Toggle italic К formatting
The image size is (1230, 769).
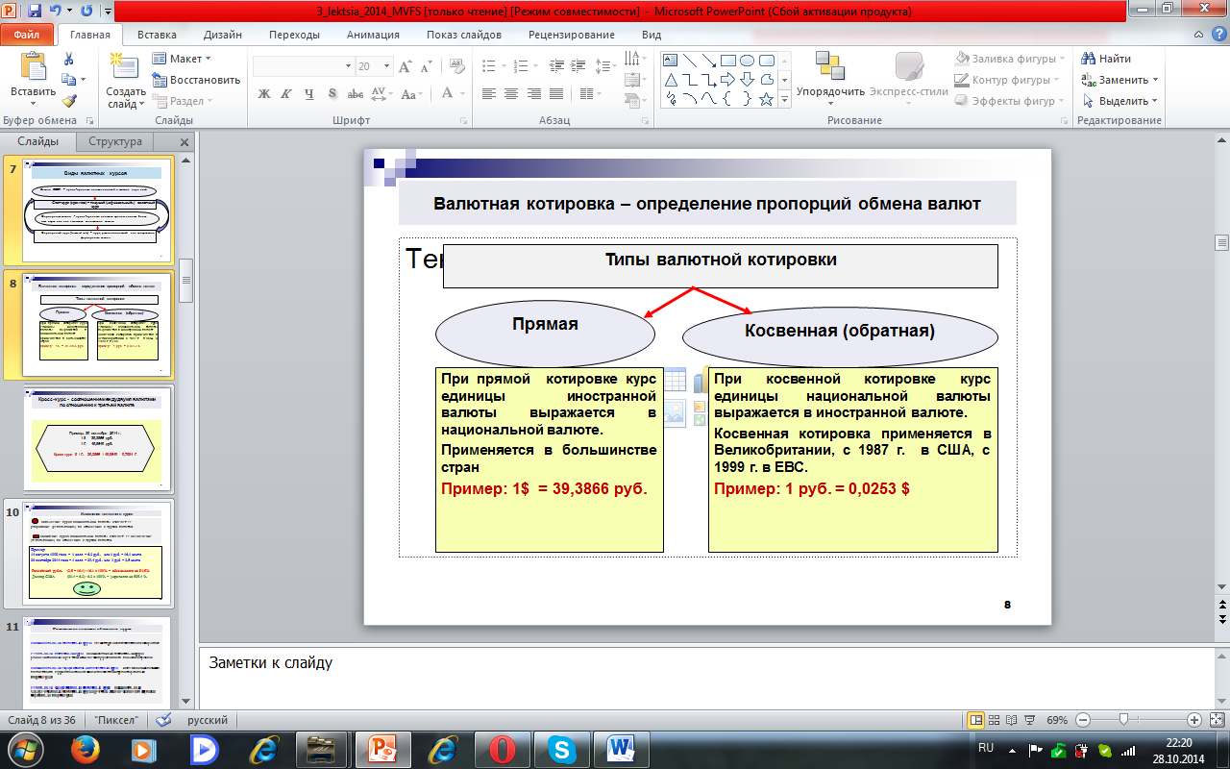[x=285, y=94]
